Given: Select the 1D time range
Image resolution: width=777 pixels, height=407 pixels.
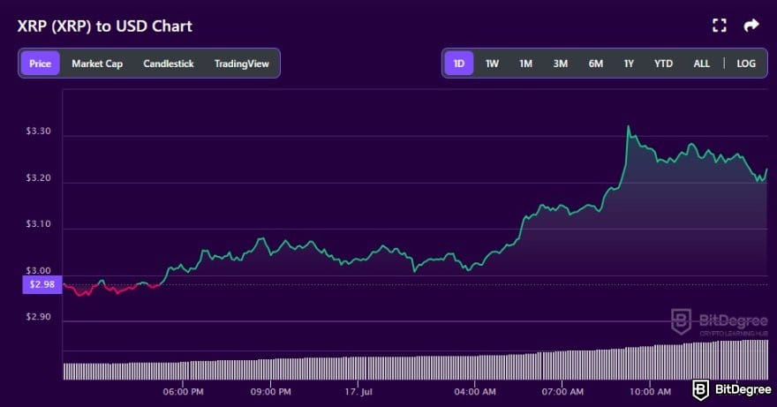Looking at the screenshot, I should [459, 64].
